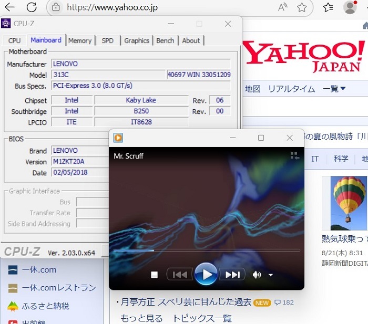Open the About tab in CPU-Z
368x324 pixels.
point(191,40)
